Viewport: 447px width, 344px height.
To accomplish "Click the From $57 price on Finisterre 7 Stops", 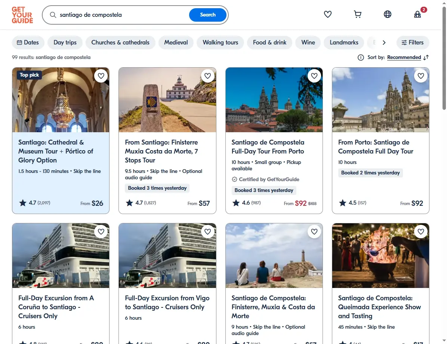I will tap(199, 204).
